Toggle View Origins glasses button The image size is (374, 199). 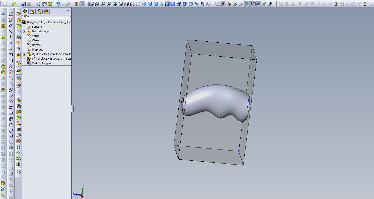coord(223,4)
